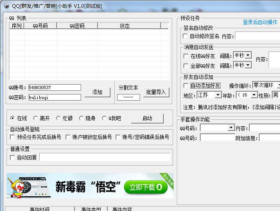Click the 状态 column header in QQ list
Viewport: 280px width, 211px height.
coord(124,26)
